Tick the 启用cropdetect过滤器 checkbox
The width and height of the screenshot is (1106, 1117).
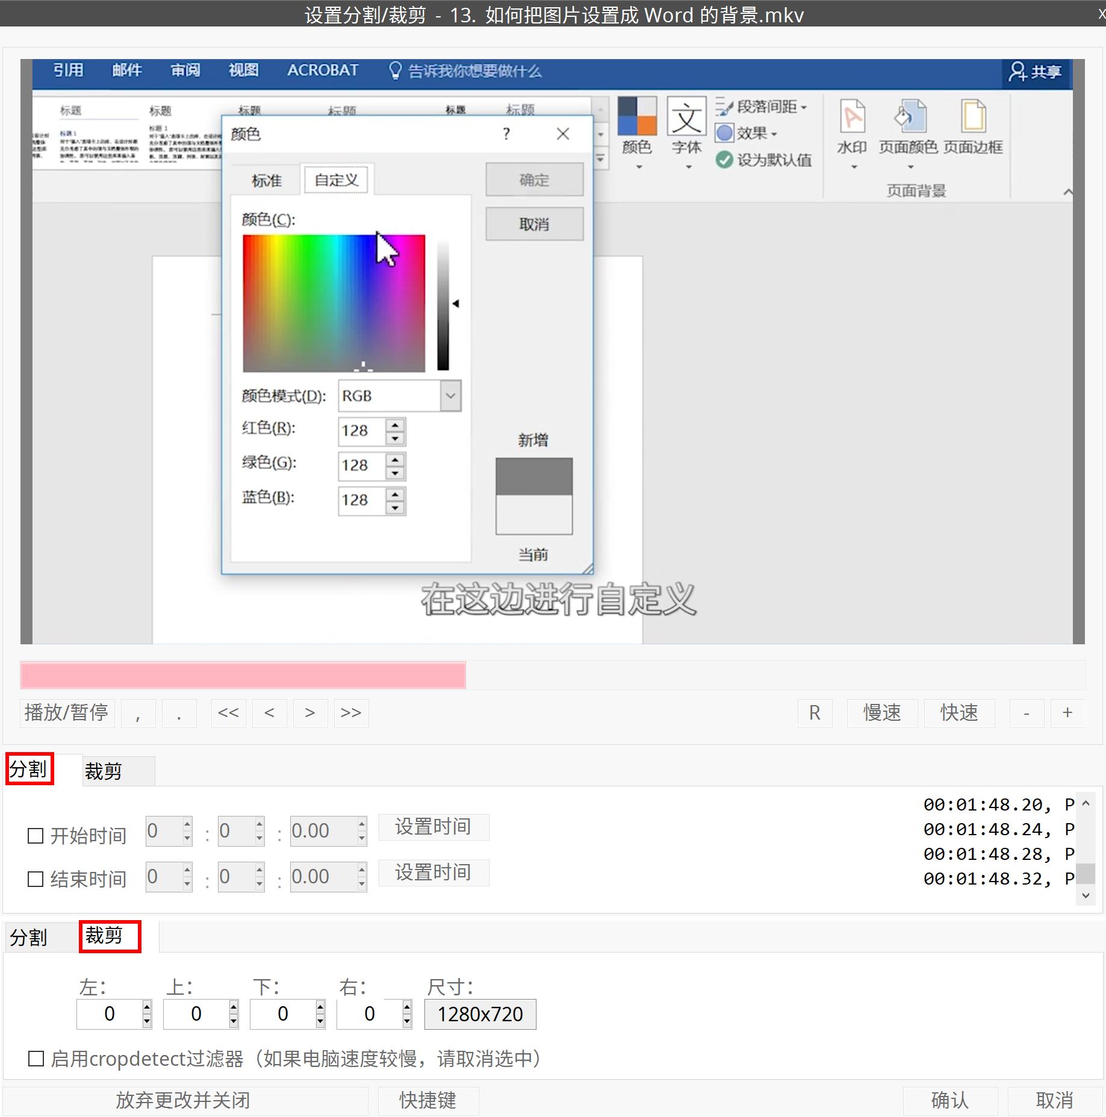[x=36, y=1059]
